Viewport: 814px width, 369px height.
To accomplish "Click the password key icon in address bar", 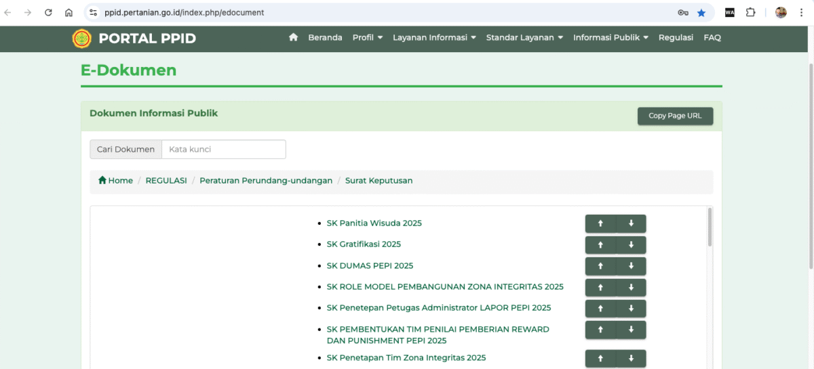I will tap(682, 13).
